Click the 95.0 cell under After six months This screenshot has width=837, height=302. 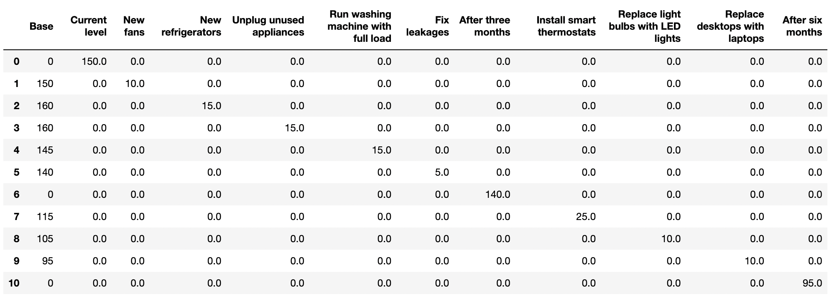point(812,284)
